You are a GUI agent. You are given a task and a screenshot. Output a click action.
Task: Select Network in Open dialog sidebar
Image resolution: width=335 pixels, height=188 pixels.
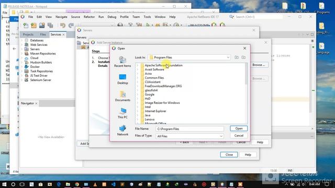pos(122,131)
